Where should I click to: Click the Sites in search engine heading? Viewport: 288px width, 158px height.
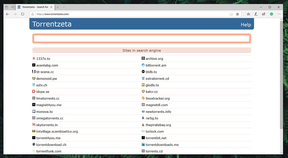point(142,50)
